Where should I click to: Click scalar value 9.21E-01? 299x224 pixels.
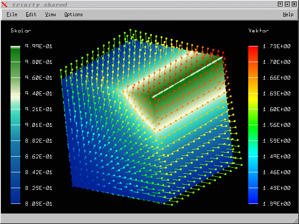[x=39, y=109]
